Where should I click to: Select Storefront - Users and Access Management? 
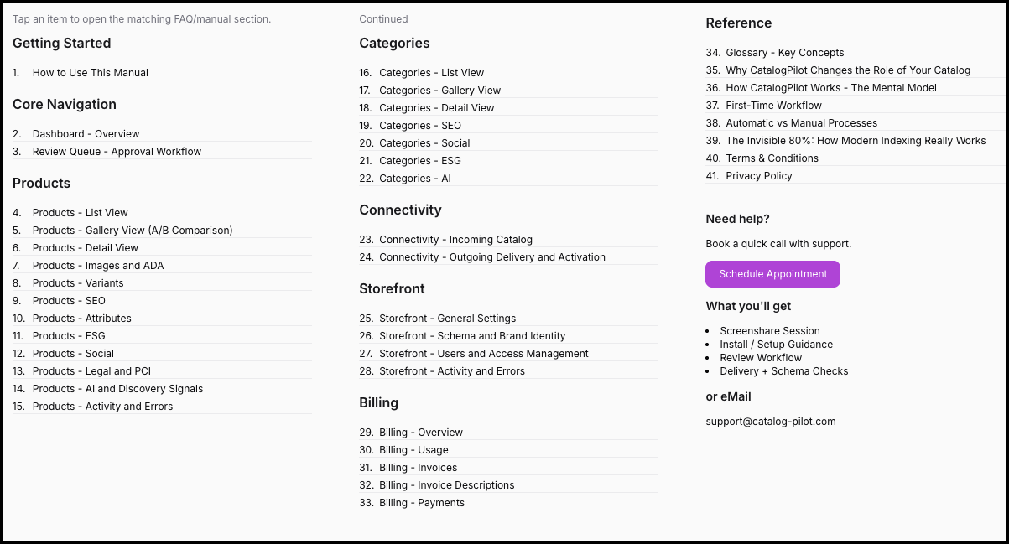(x=483, y=354)
